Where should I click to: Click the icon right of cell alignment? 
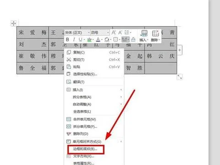(133, 40)
